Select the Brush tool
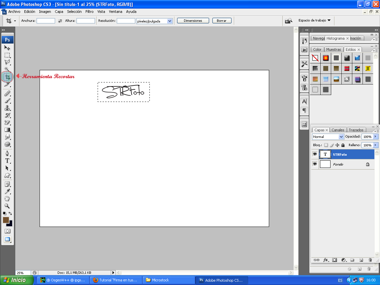Viewport: 380px width, 285px height. [7, 101]
